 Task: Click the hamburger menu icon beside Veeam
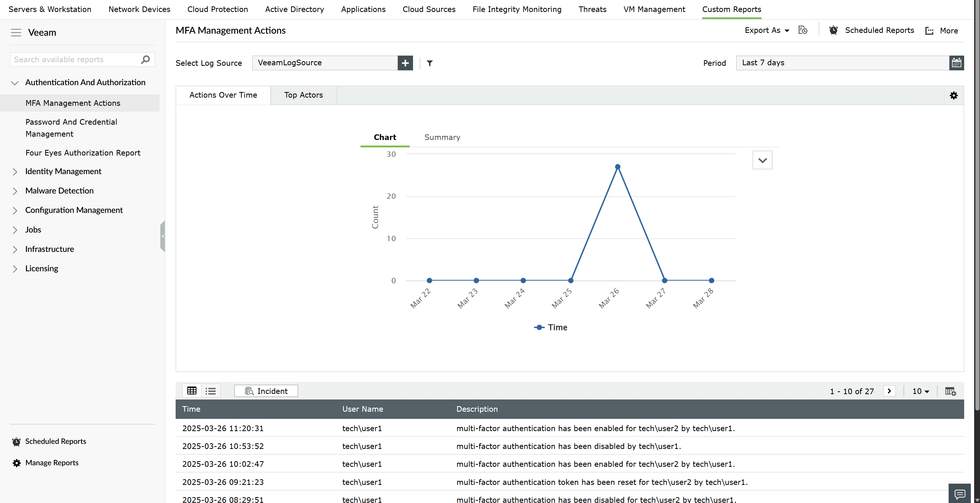(x=16, y=33)
